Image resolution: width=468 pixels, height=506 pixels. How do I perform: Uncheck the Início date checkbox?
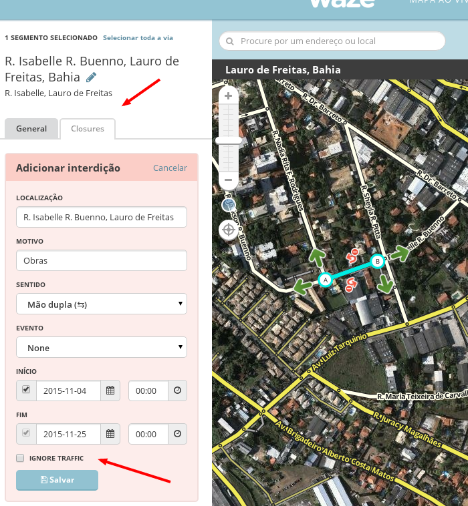click(x=26, y=389)
